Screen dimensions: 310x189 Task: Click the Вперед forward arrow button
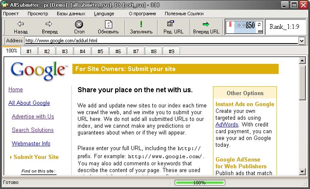point(50,27)
